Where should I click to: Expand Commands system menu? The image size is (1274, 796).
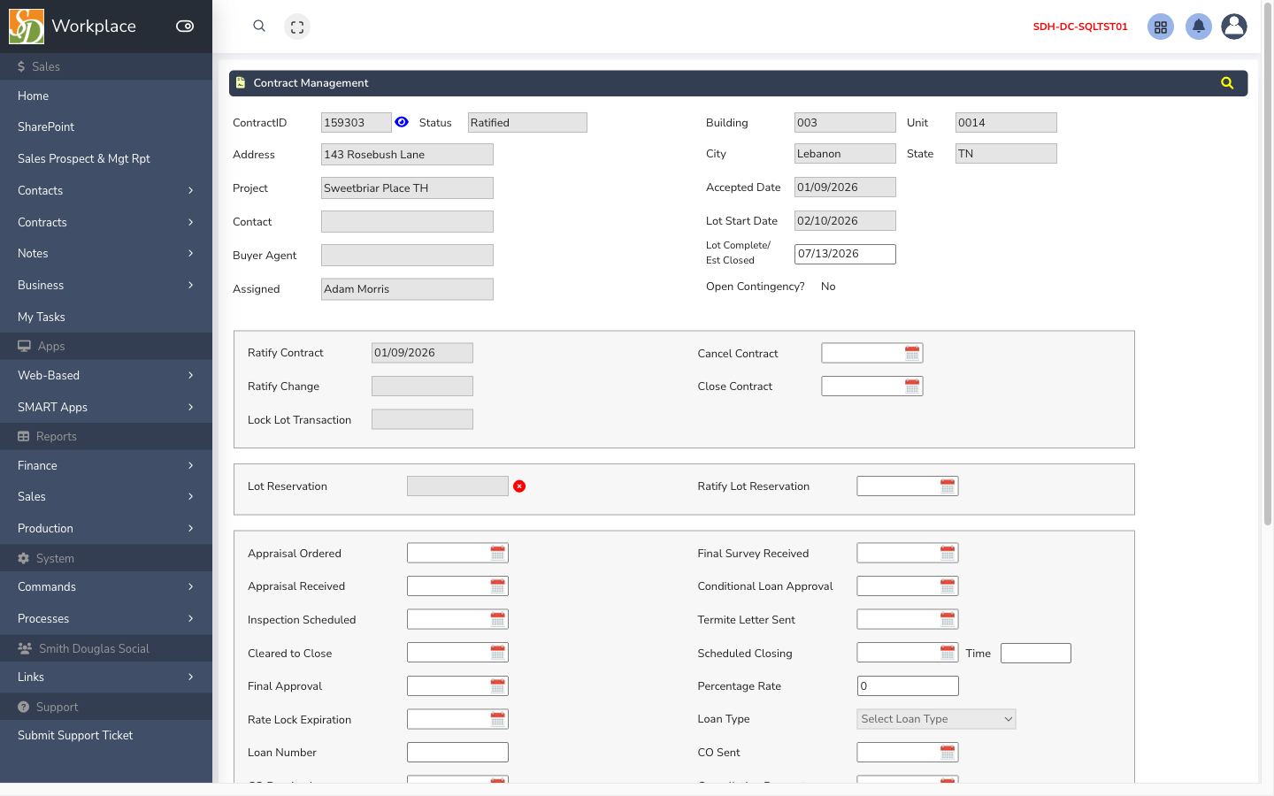[106, 586]
